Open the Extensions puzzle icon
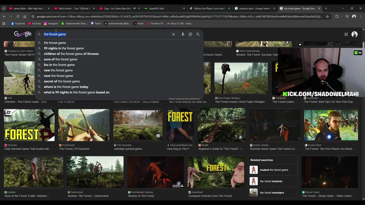Image resolution: width=365 pixels, height=205 pixels. coord(337,17)
